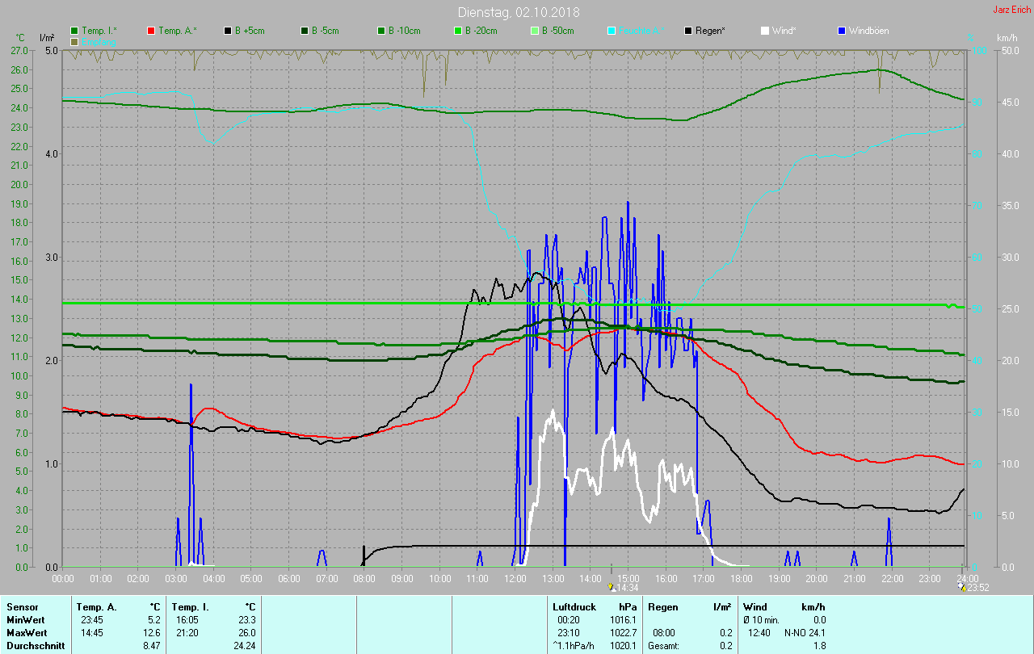Click the black Regen legend swatch
This screenshot has width=1034, height=654.
[688, 31]
